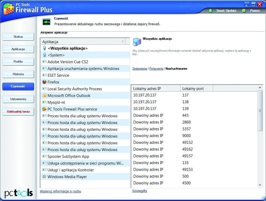Click the Firefox icon in application list

click(44, 82)
